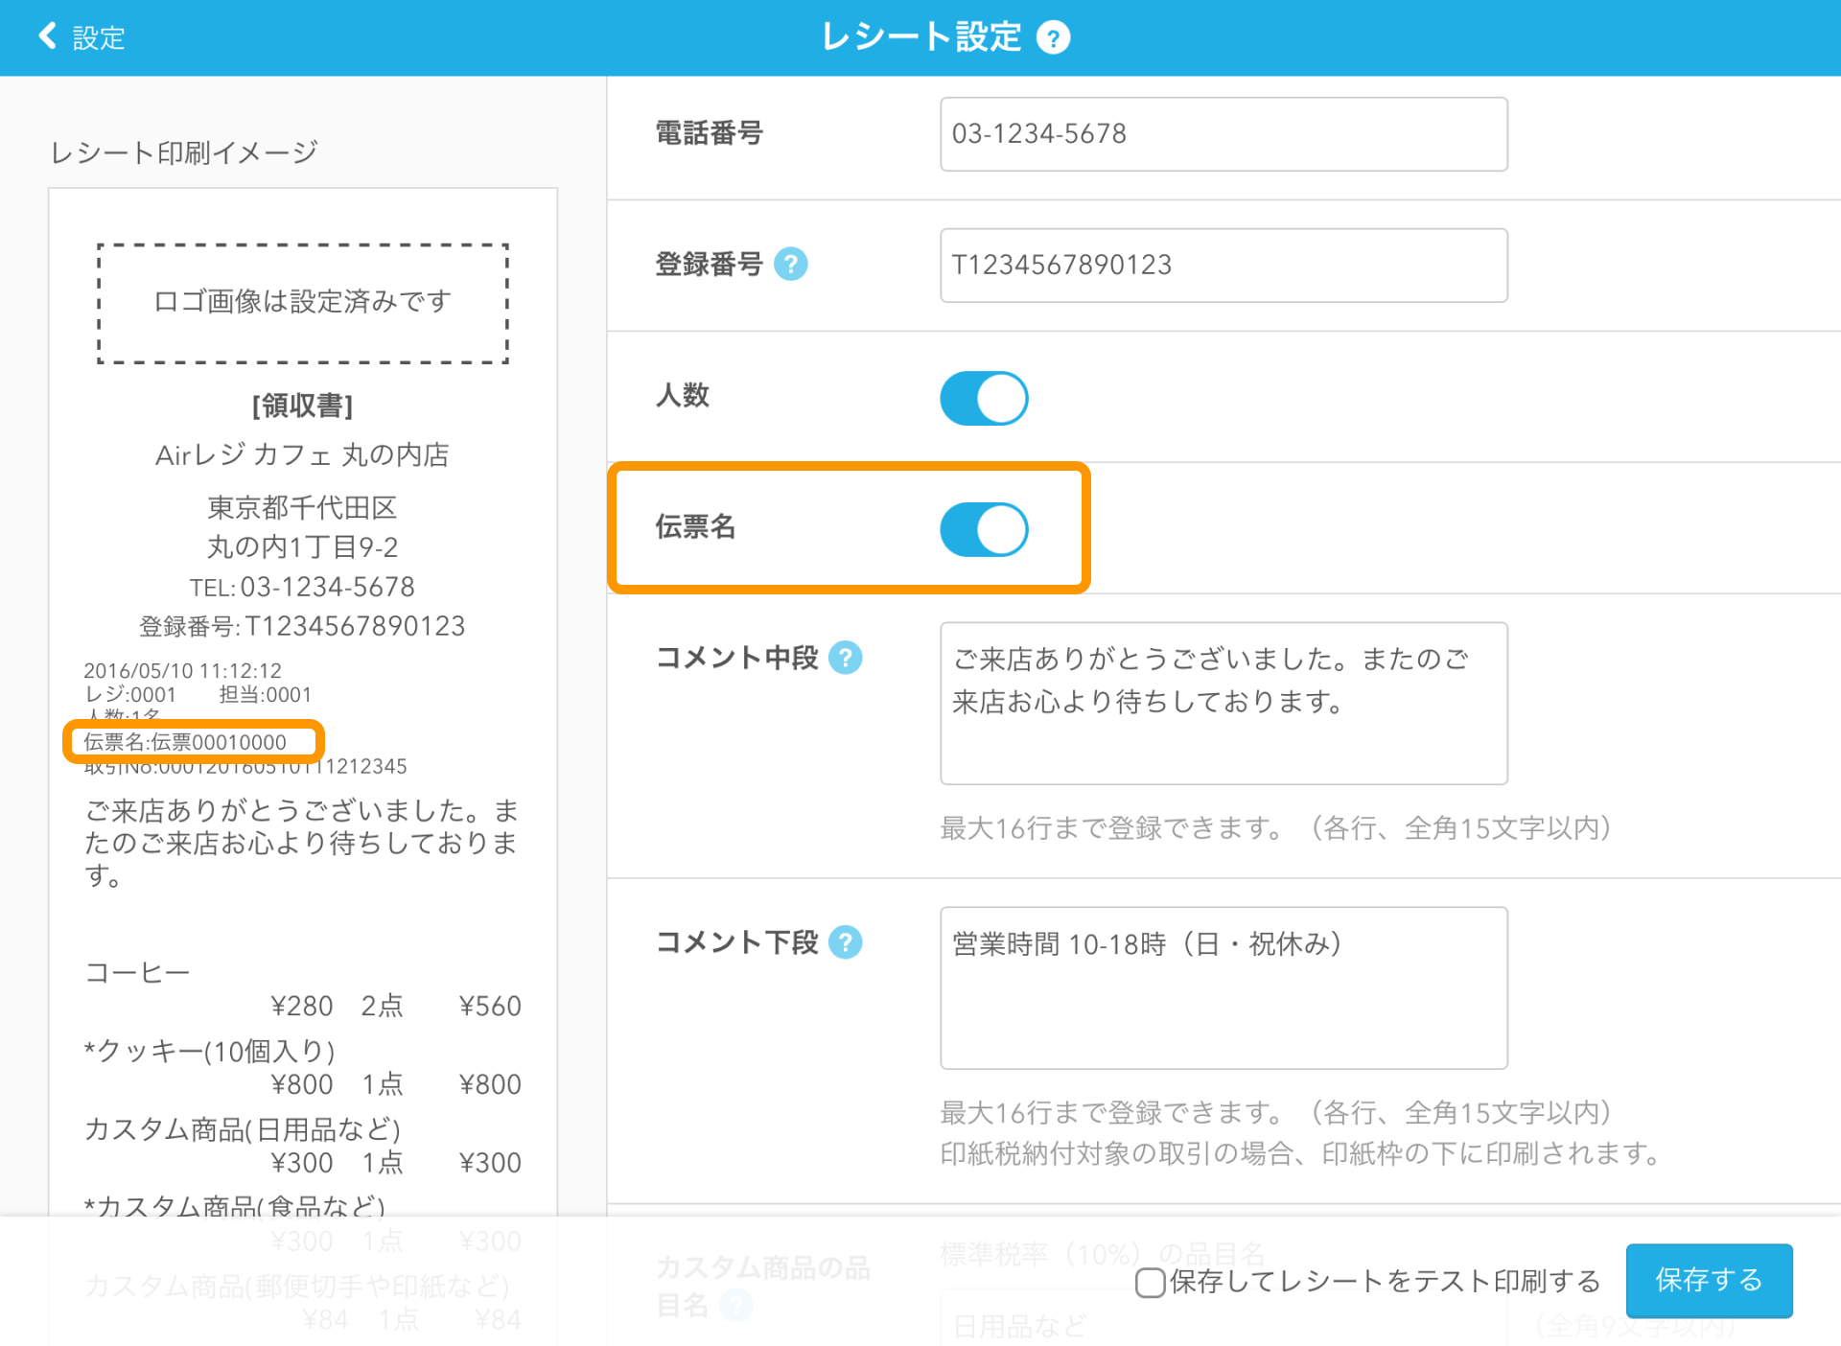
Task: Toggle the 伝票名 switch
Action: coord(984,529)
